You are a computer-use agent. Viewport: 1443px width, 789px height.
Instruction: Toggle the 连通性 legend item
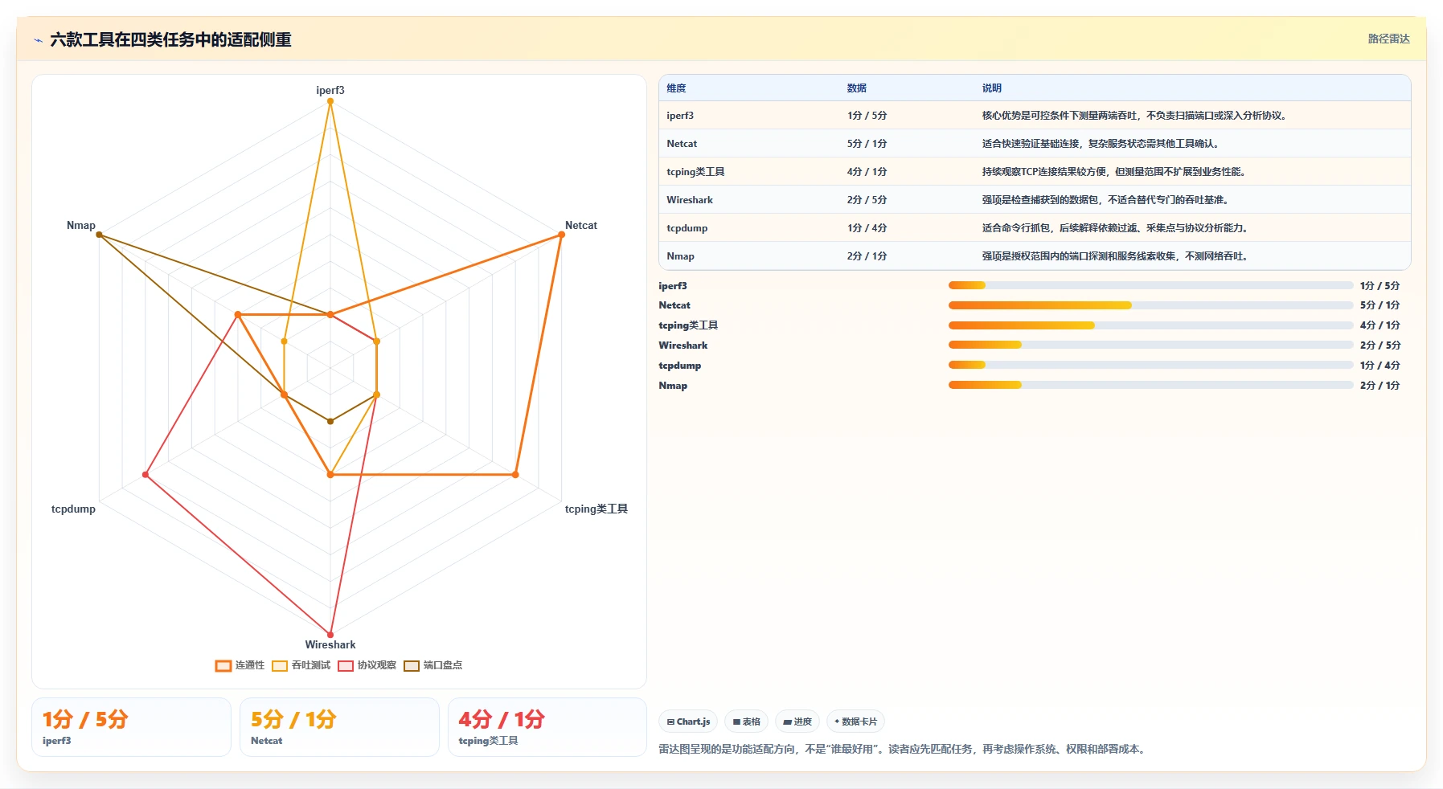(x=240, y=665)
